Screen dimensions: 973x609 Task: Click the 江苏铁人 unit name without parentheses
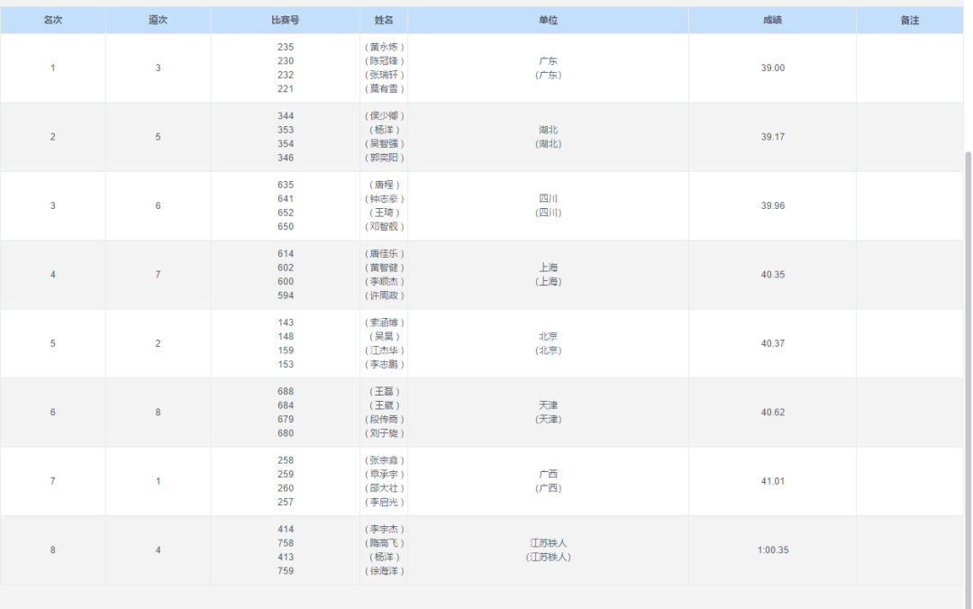[548, 543]
